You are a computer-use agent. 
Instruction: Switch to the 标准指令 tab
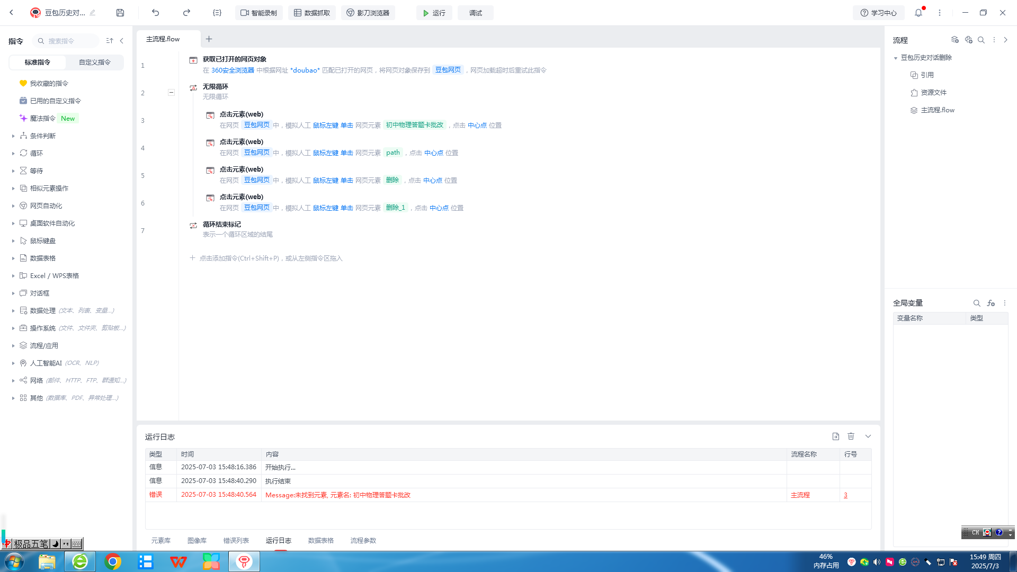click(x=38, y=62)
